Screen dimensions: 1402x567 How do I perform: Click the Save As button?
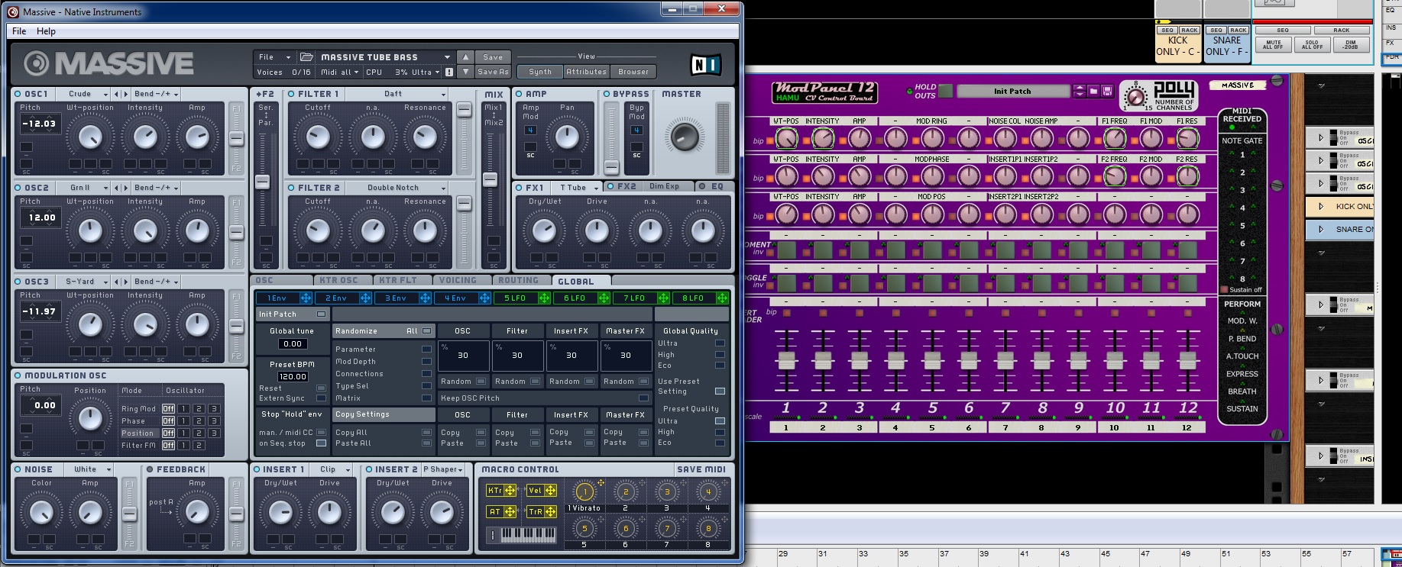pyautogui.click(x=493, y=72)
